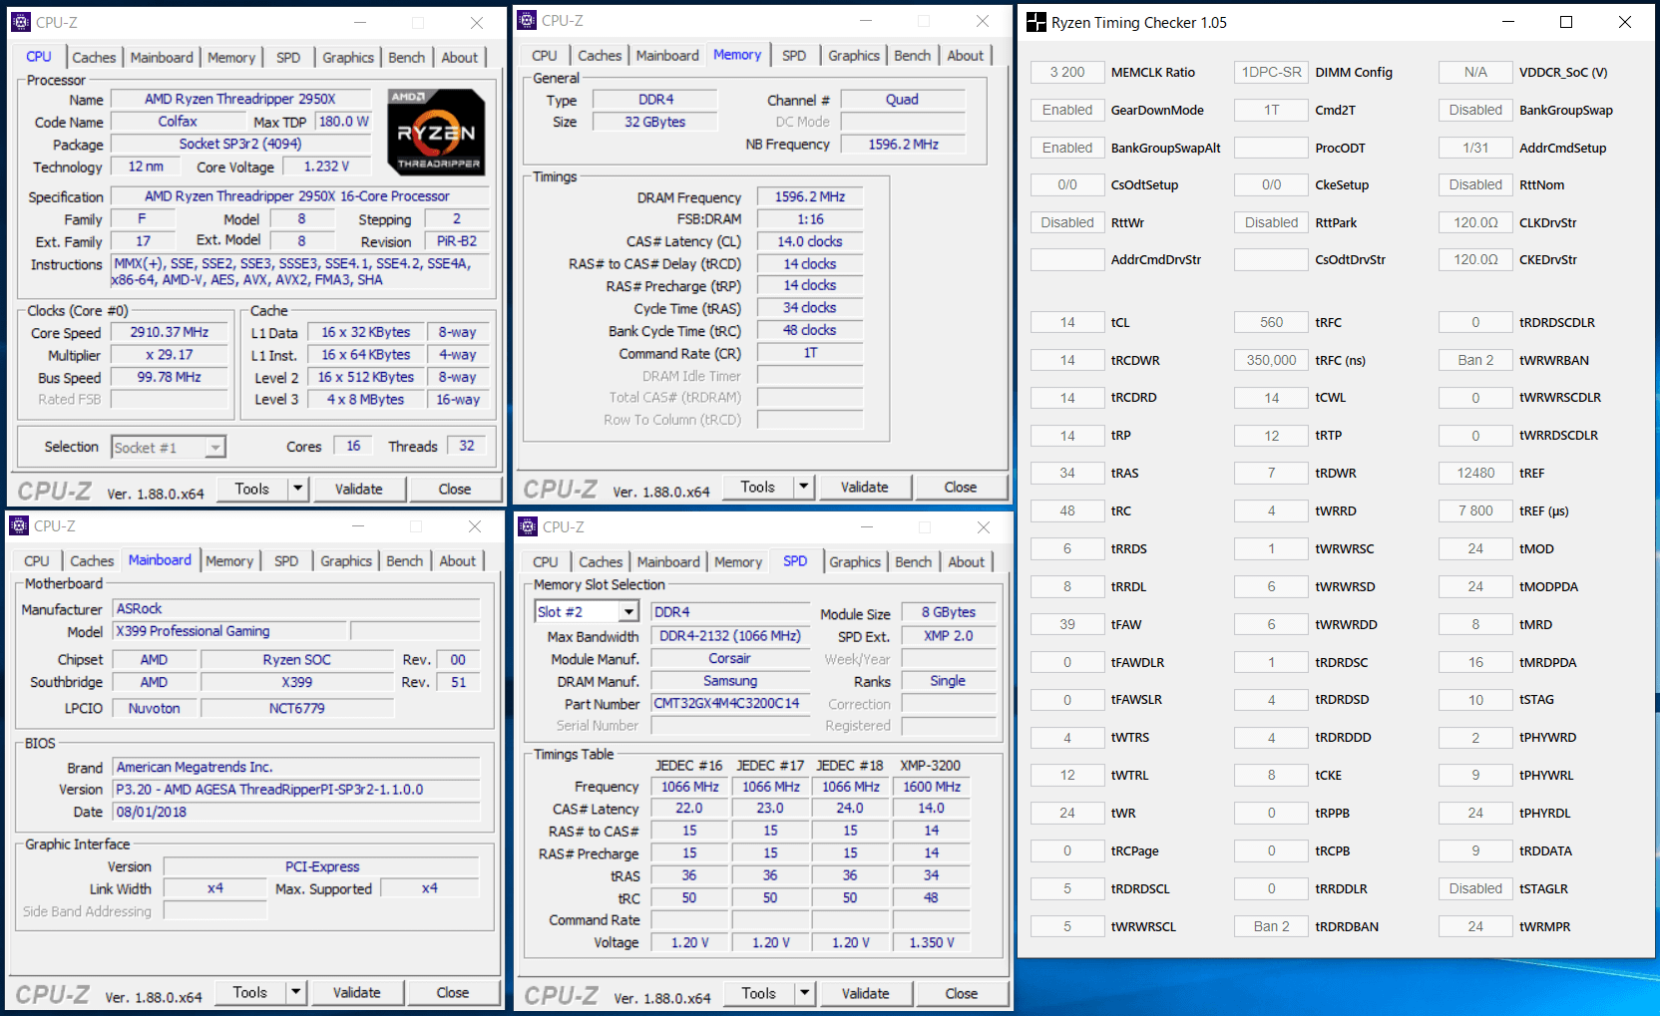
Task: Click Validate button in SPD tab window
Action: pos(866,993)
